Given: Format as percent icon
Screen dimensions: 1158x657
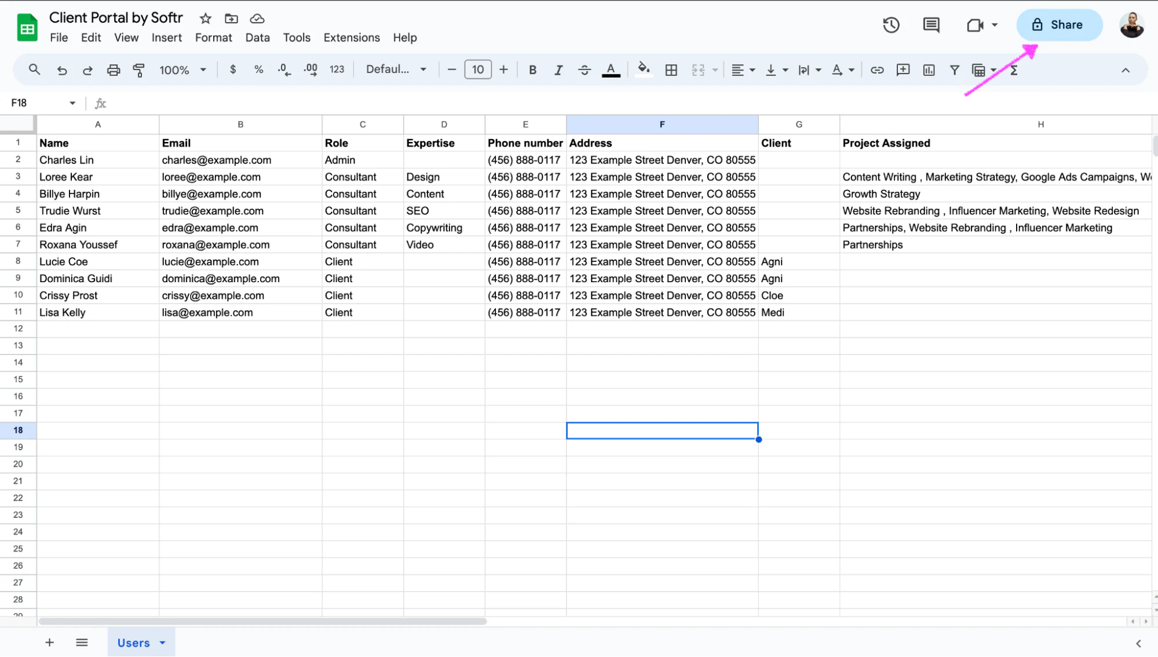Looking at the screenshot, I should coord(258,70).
